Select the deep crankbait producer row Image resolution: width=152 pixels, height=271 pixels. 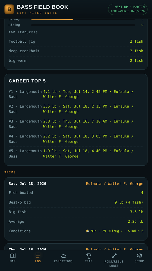[x=76, y=51]
